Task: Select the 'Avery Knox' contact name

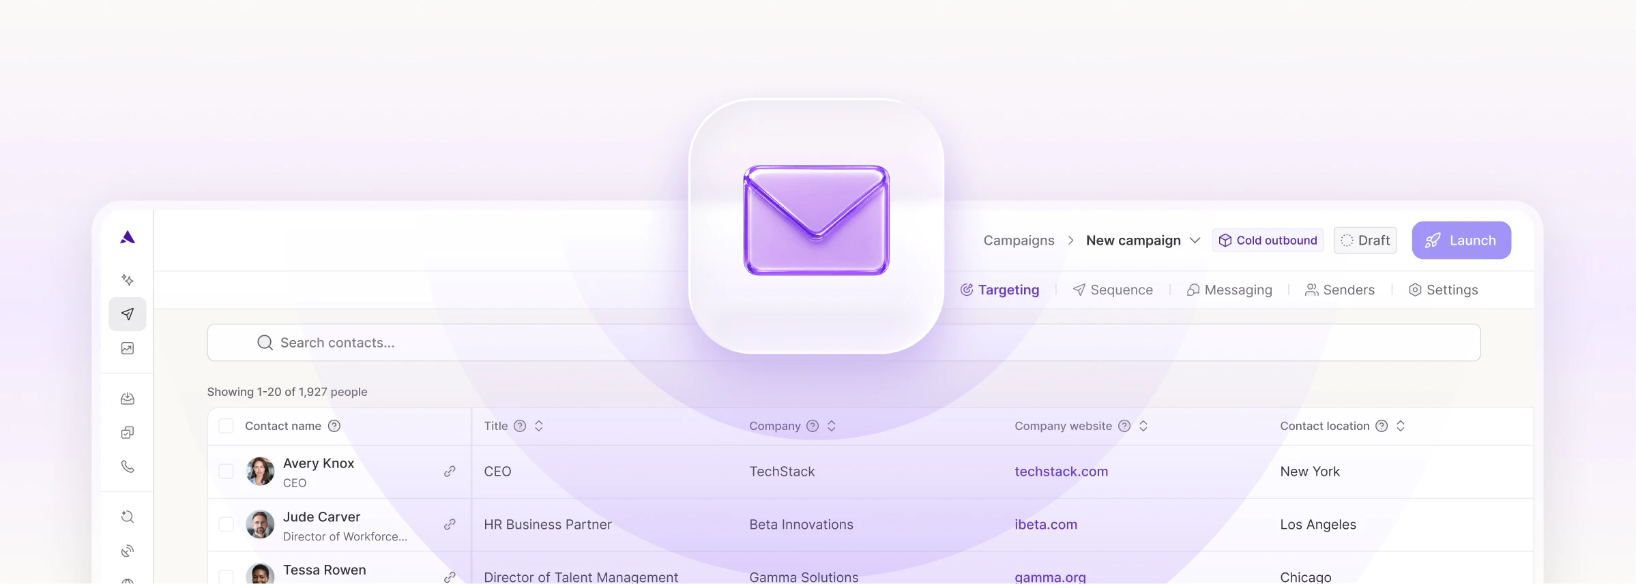Action: [x=319, y=463]
